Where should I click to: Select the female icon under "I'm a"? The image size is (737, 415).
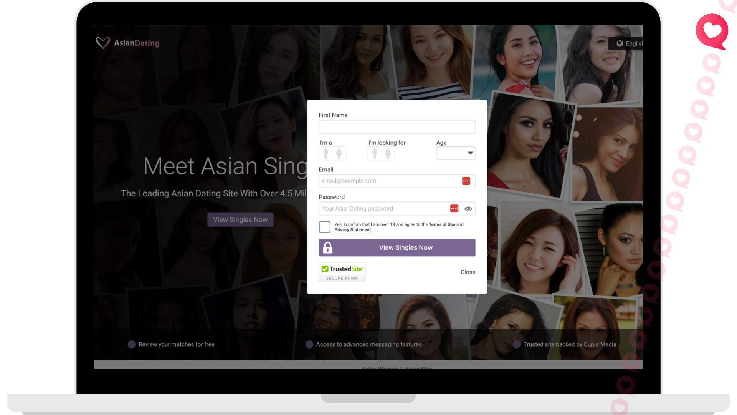(x=339, y=153)
